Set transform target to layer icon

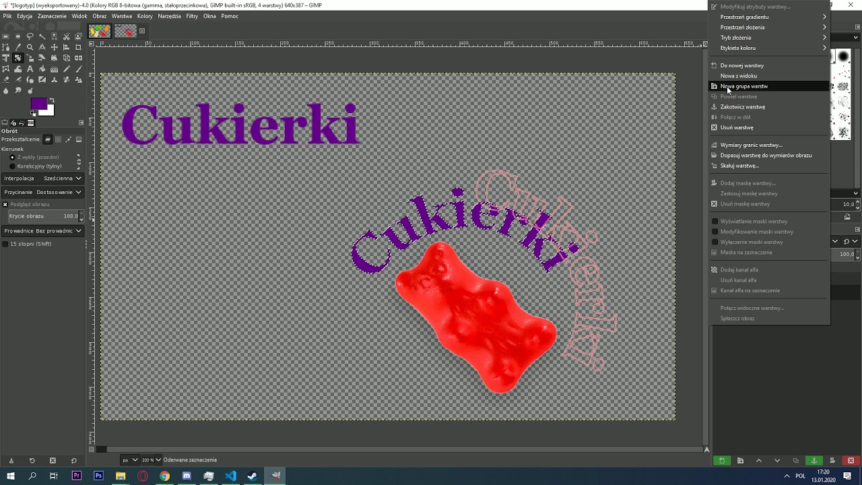pyautogui.click(x=47, y=139)
